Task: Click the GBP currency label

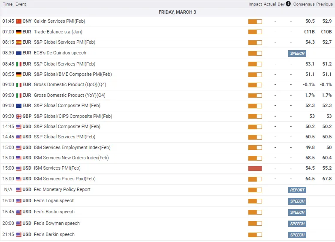Action: coord(27,116)
